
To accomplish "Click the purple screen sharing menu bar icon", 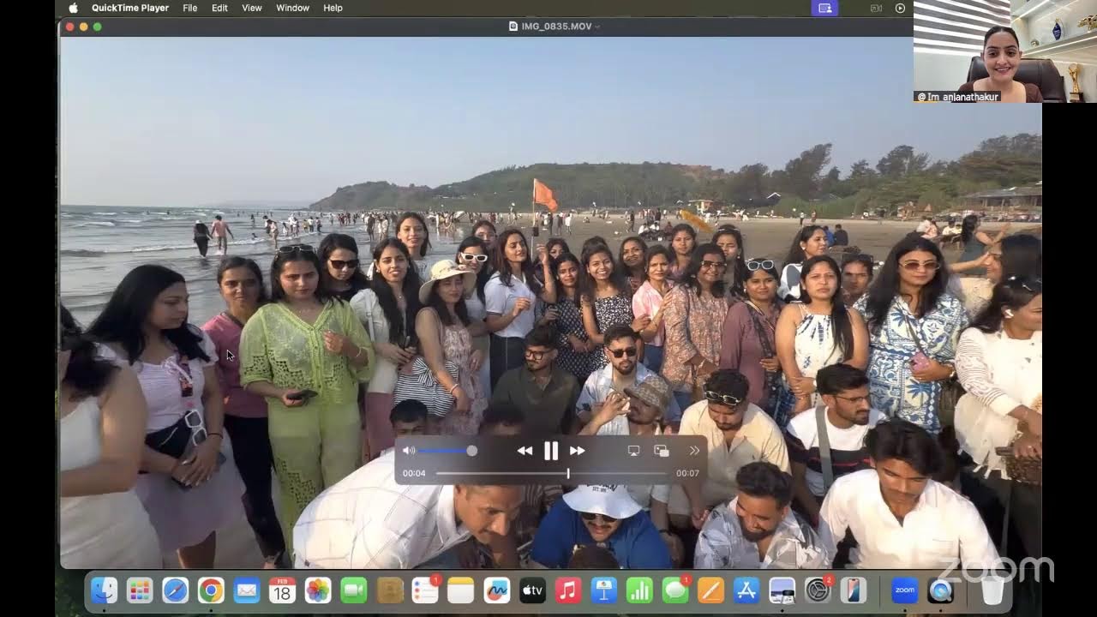I will pyautogui.click(x=824, y=8).
